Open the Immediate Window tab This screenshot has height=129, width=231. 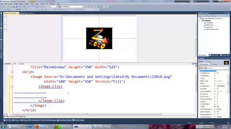[x=64, y=120]
